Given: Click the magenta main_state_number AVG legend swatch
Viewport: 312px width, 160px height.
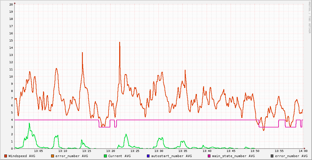Looking at the screenshot, I should point(209,156).
